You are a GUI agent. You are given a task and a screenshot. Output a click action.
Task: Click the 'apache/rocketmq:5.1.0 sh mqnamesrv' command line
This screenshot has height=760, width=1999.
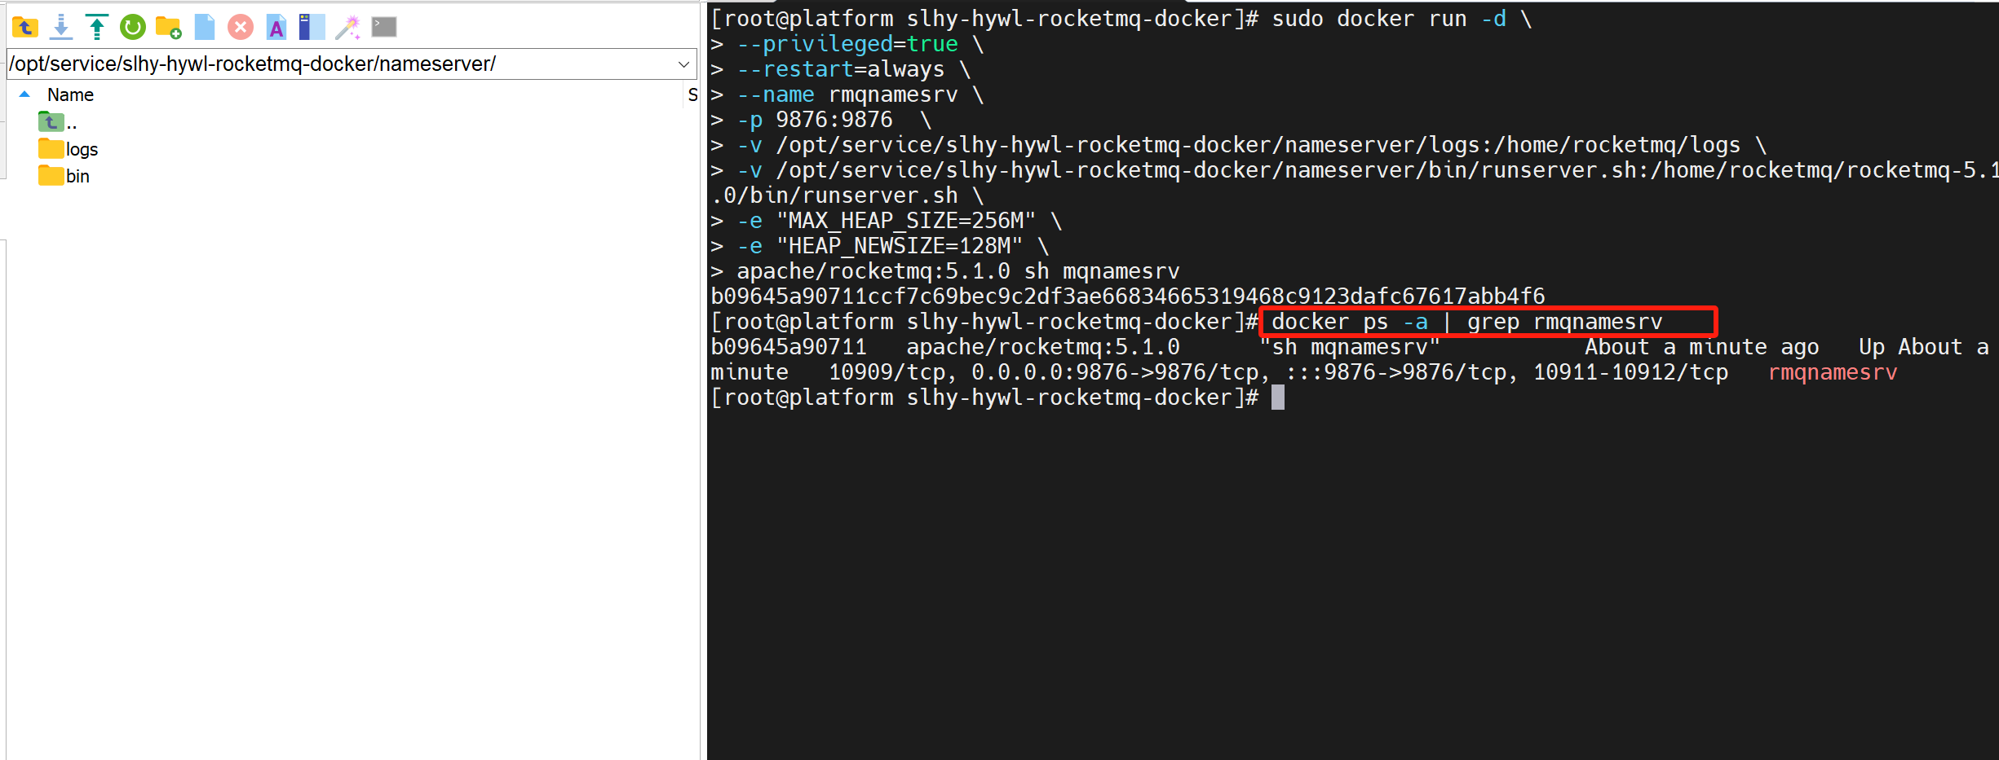957,271
